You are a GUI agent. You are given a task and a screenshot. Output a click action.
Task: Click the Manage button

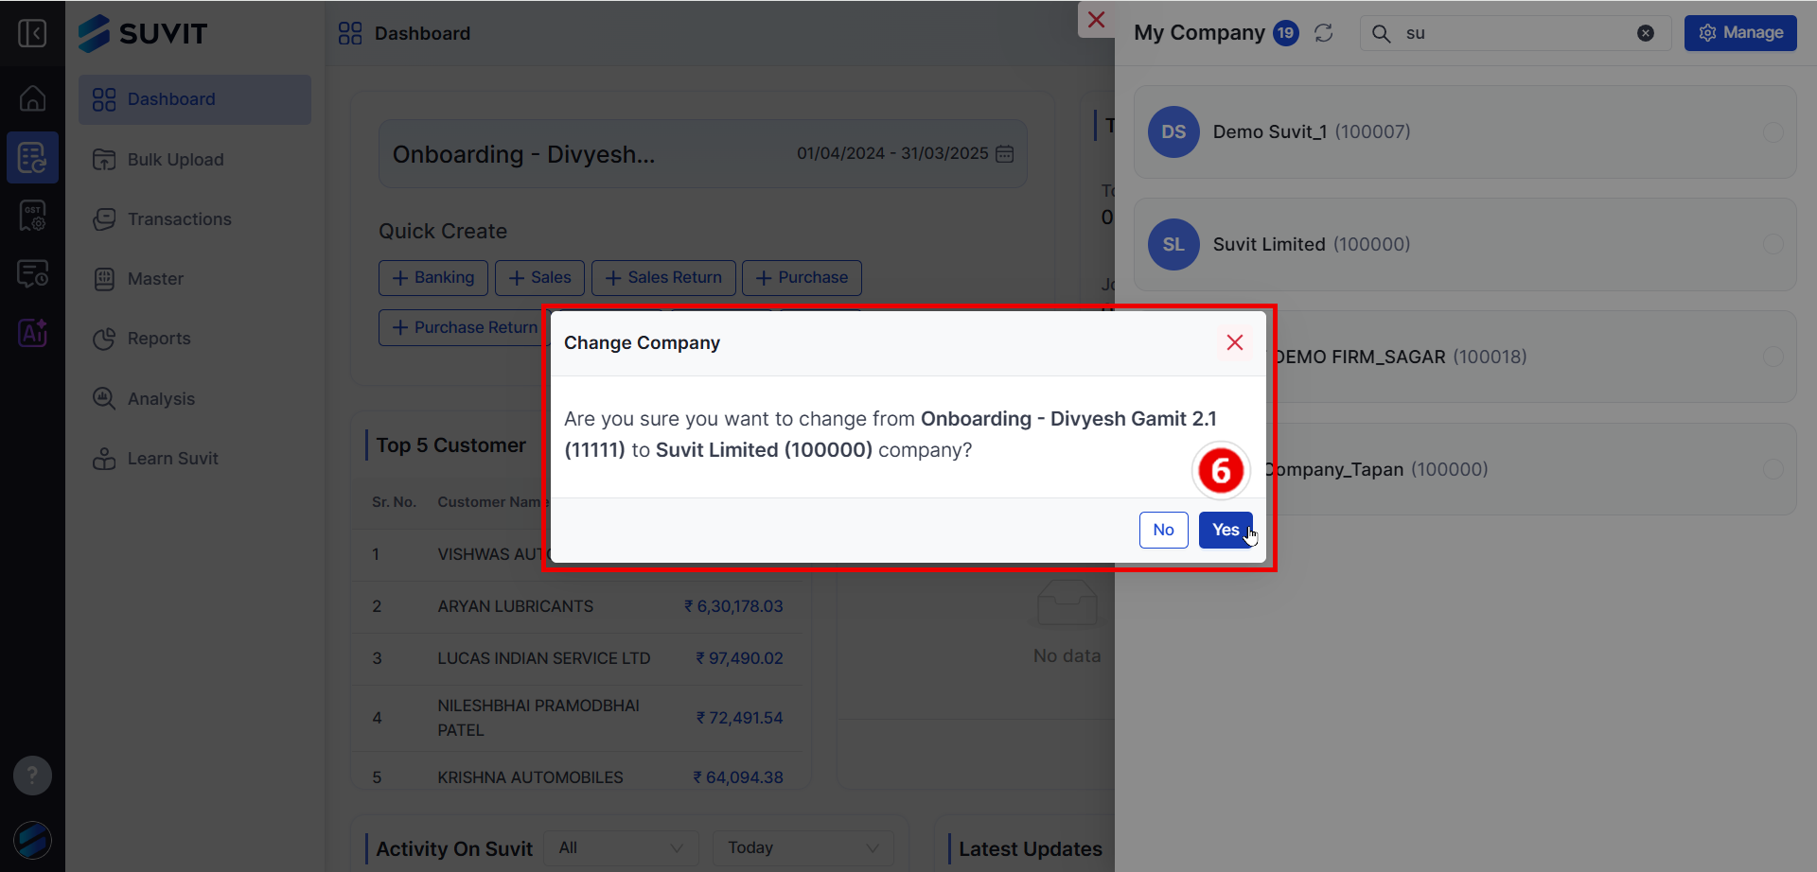tap(1740, 33)
